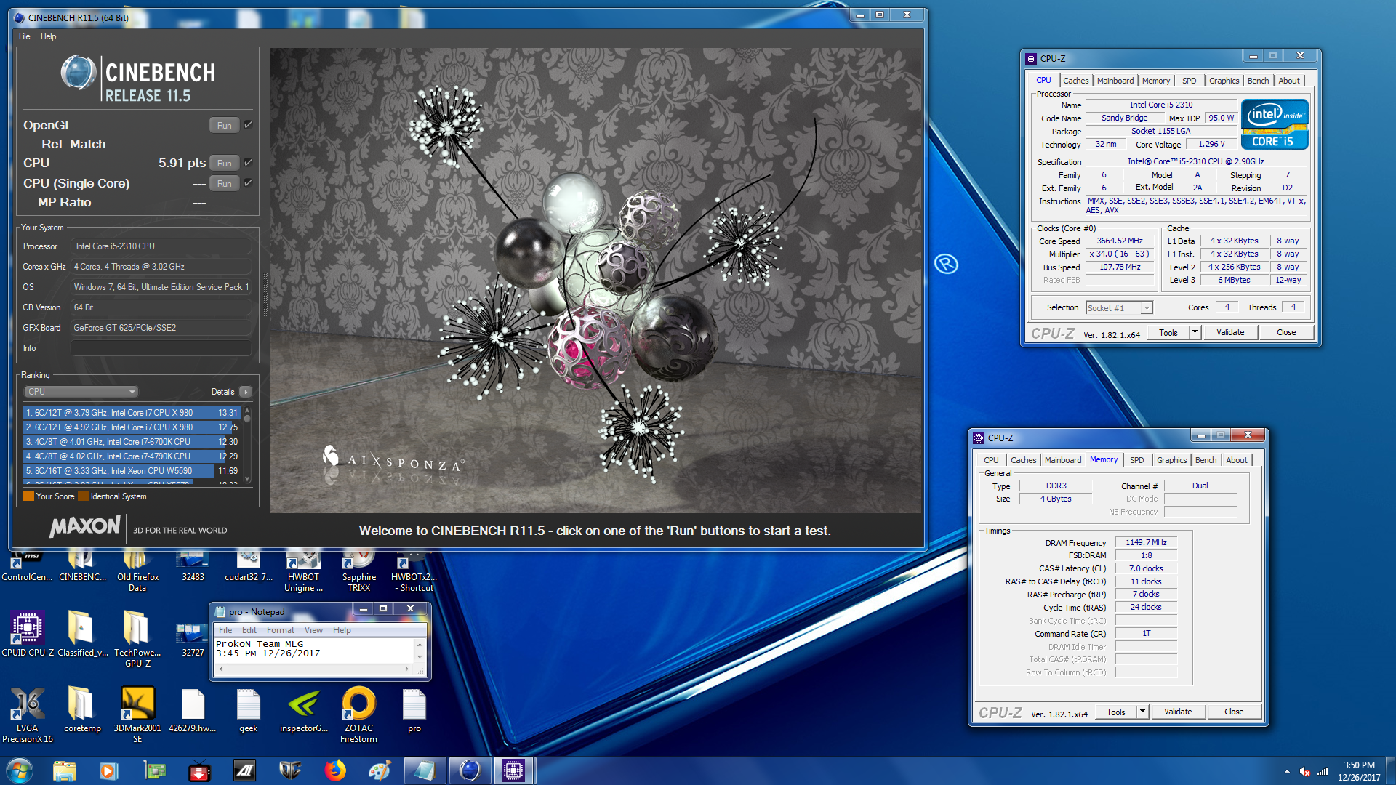Image resolution: width=1396 pixels, height=785 pixels.
Task: Click ranking list vertical scrollbar
Action: pyautogui.click(x=247, y=446)
